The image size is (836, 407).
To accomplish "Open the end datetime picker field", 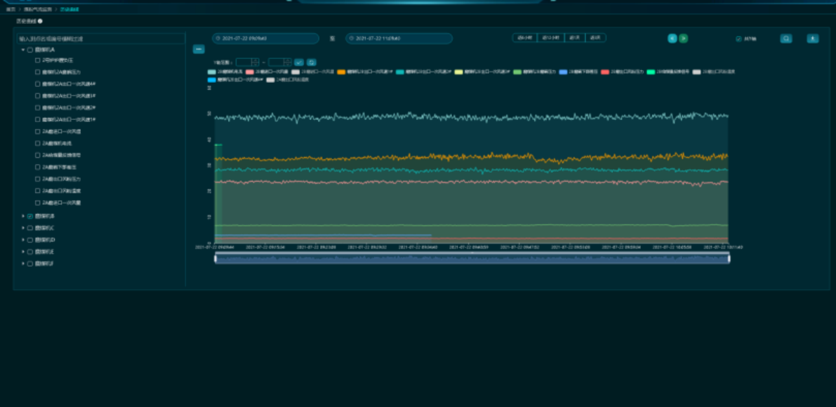I will pyautogui.click(x=398, y=39).
